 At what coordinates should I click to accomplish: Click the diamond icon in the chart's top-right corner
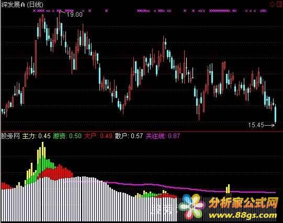(x=272, y=4)
